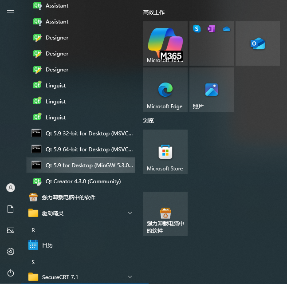This screenshot has height=284, width=287.
Task: Click the 高效工作 tile group header
Action: 154,12
